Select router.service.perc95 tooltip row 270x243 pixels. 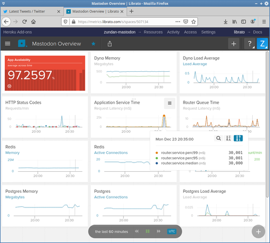[199, 158]
